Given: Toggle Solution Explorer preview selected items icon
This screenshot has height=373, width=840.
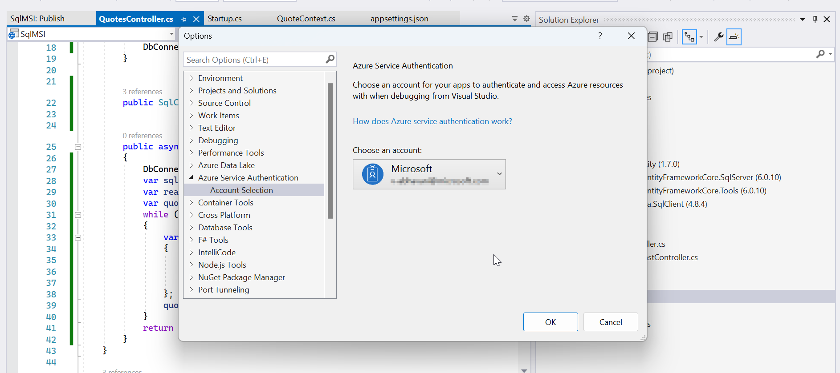Looking at the screenshot, I should 734,37.
